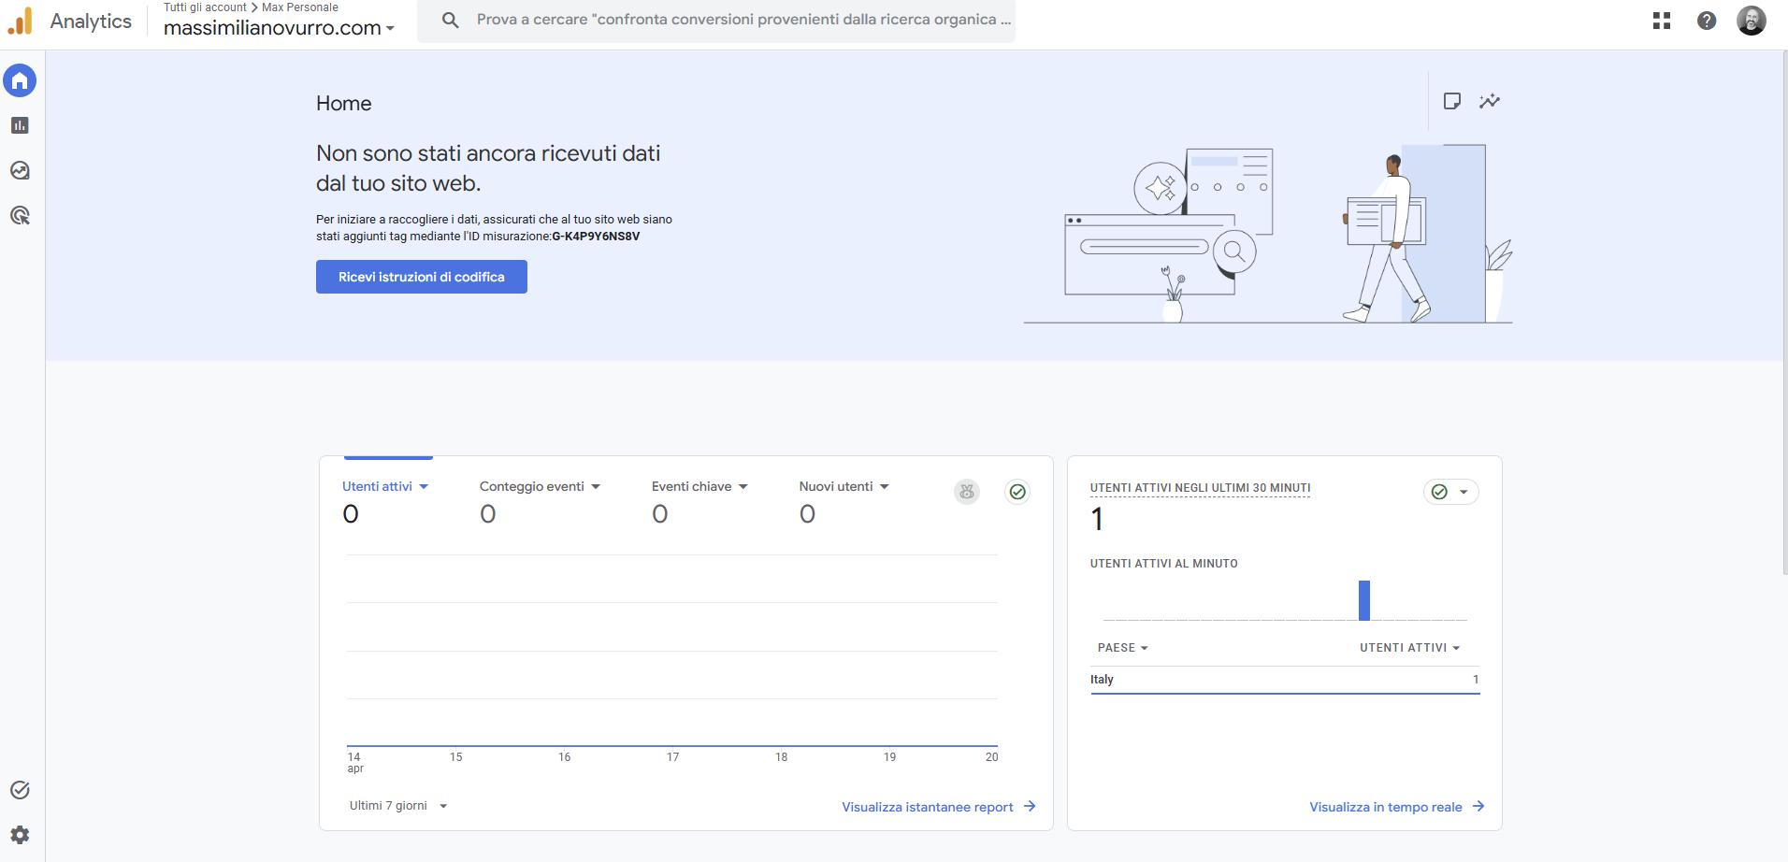
Task: Open Visualizza in tempo reale link
Action: pyautogui.click(x=1397, y=807)
